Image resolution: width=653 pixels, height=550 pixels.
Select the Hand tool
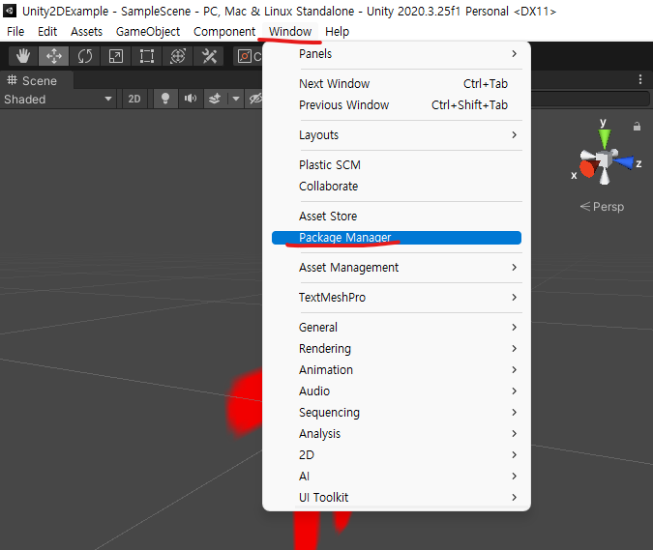(23, 56)
